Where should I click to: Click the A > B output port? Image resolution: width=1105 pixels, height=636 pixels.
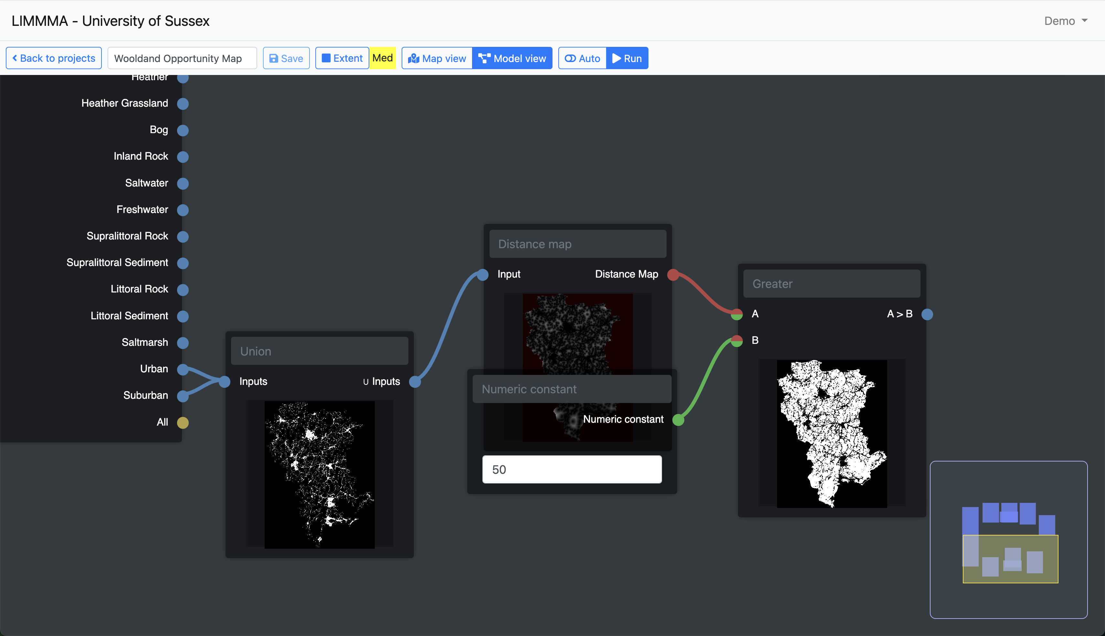[927, 314]
